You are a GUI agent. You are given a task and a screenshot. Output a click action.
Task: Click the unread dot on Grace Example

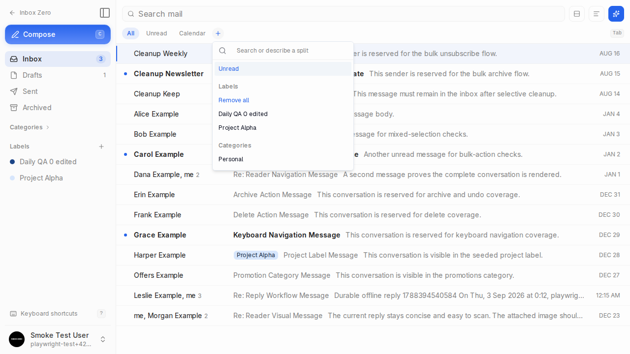click(126, 235)
